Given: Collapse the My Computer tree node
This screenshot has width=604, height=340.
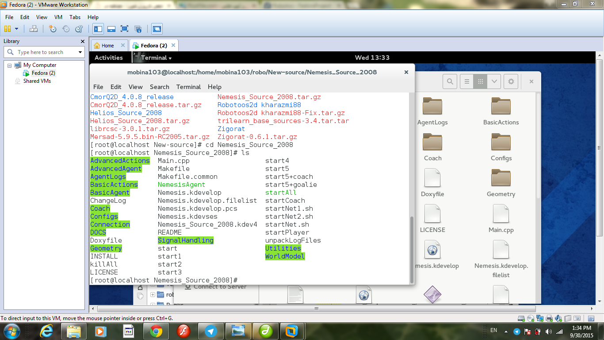Looking at the screenshot, I should 10,65.
